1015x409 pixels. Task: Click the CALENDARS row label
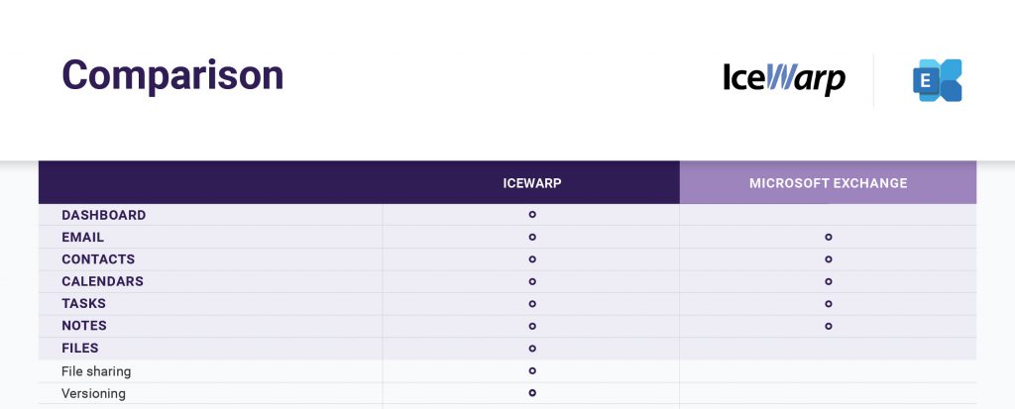coord(102,281)
